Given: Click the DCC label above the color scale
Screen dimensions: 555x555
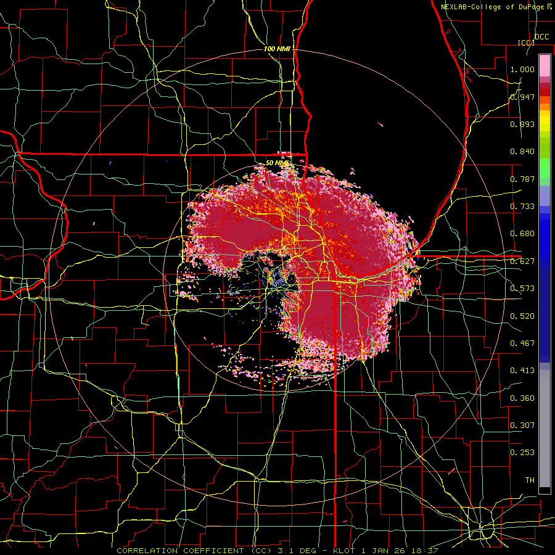Looking at the screenshot, I should coord(541,37).
